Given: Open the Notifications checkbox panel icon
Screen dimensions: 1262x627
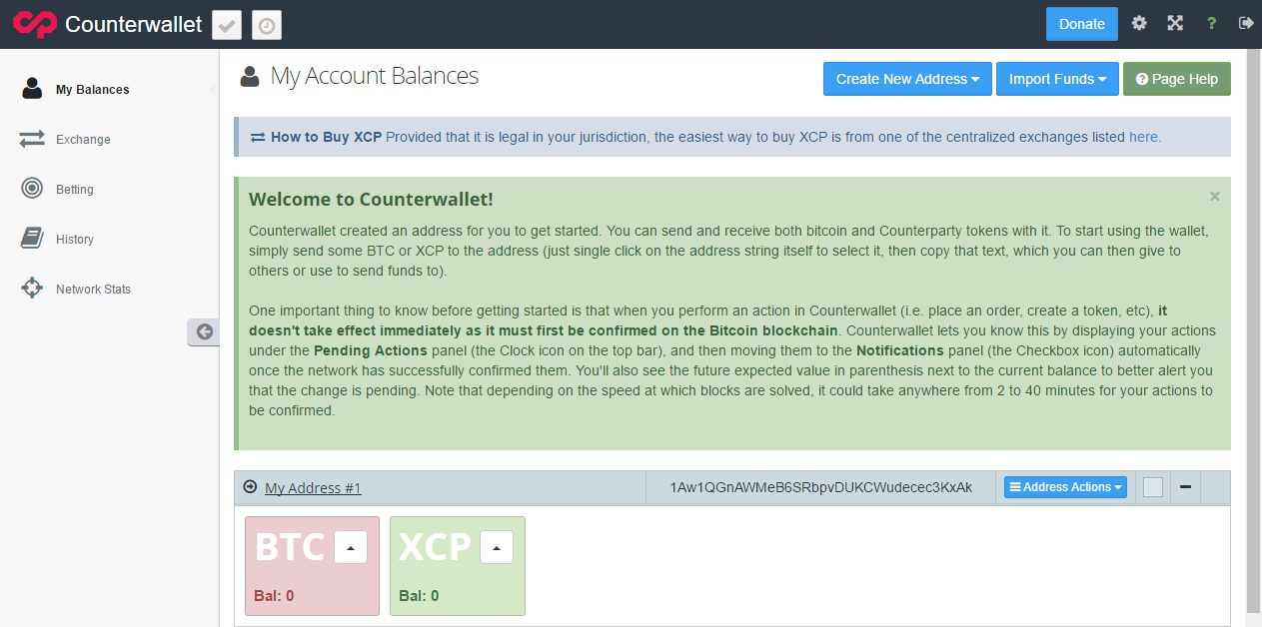Looking at the screenshot, I should [x=227, y=25].
